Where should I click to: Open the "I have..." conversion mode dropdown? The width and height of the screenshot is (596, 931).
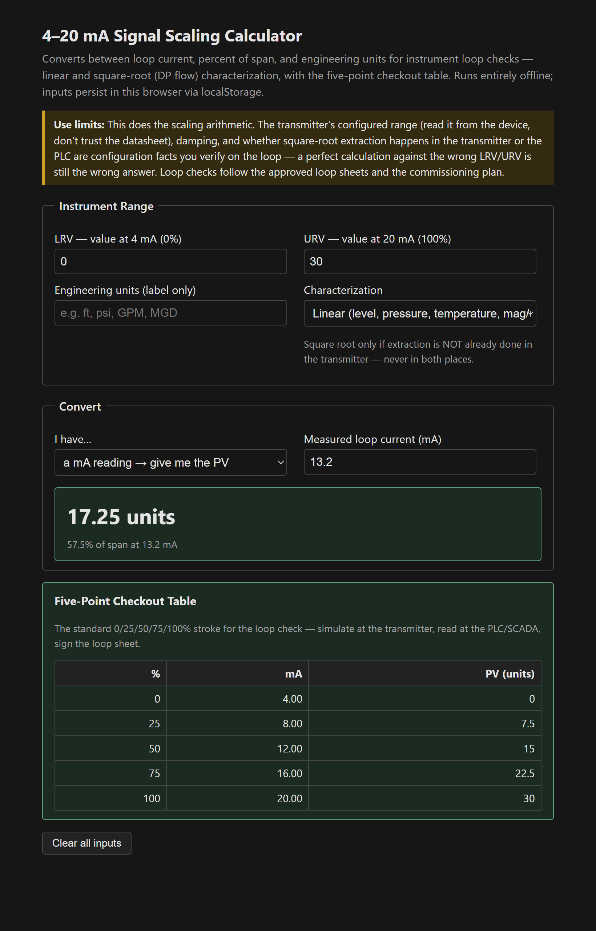point(170,462)
